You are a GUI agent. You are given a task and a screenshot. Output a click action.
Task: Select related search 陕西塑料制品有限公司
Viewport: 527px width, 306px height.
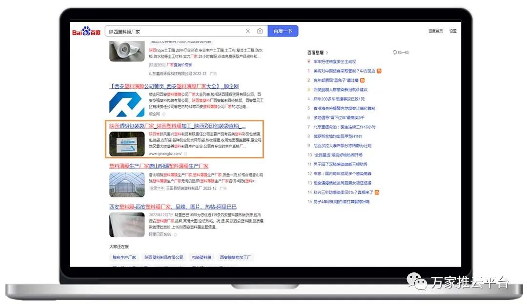[163, 257]
